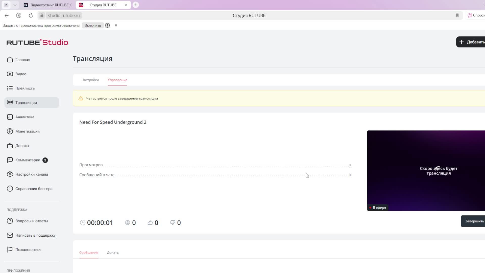Open Комментарии section with badge 3
Screen dimensions: 485x273
click(x=28, y=160)
